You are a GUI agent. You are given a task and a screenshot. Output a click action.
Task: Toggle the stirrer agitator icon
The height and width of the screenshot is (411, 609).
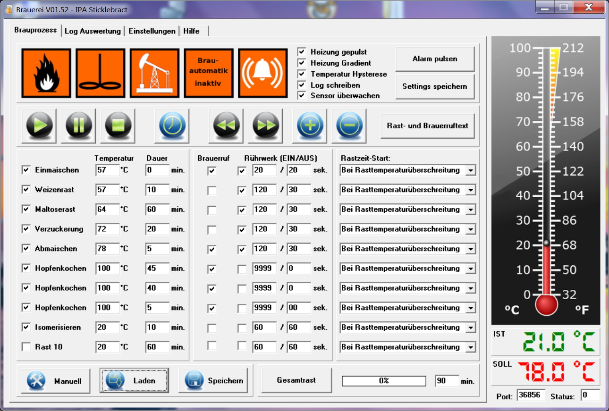(x=100, y=73)
